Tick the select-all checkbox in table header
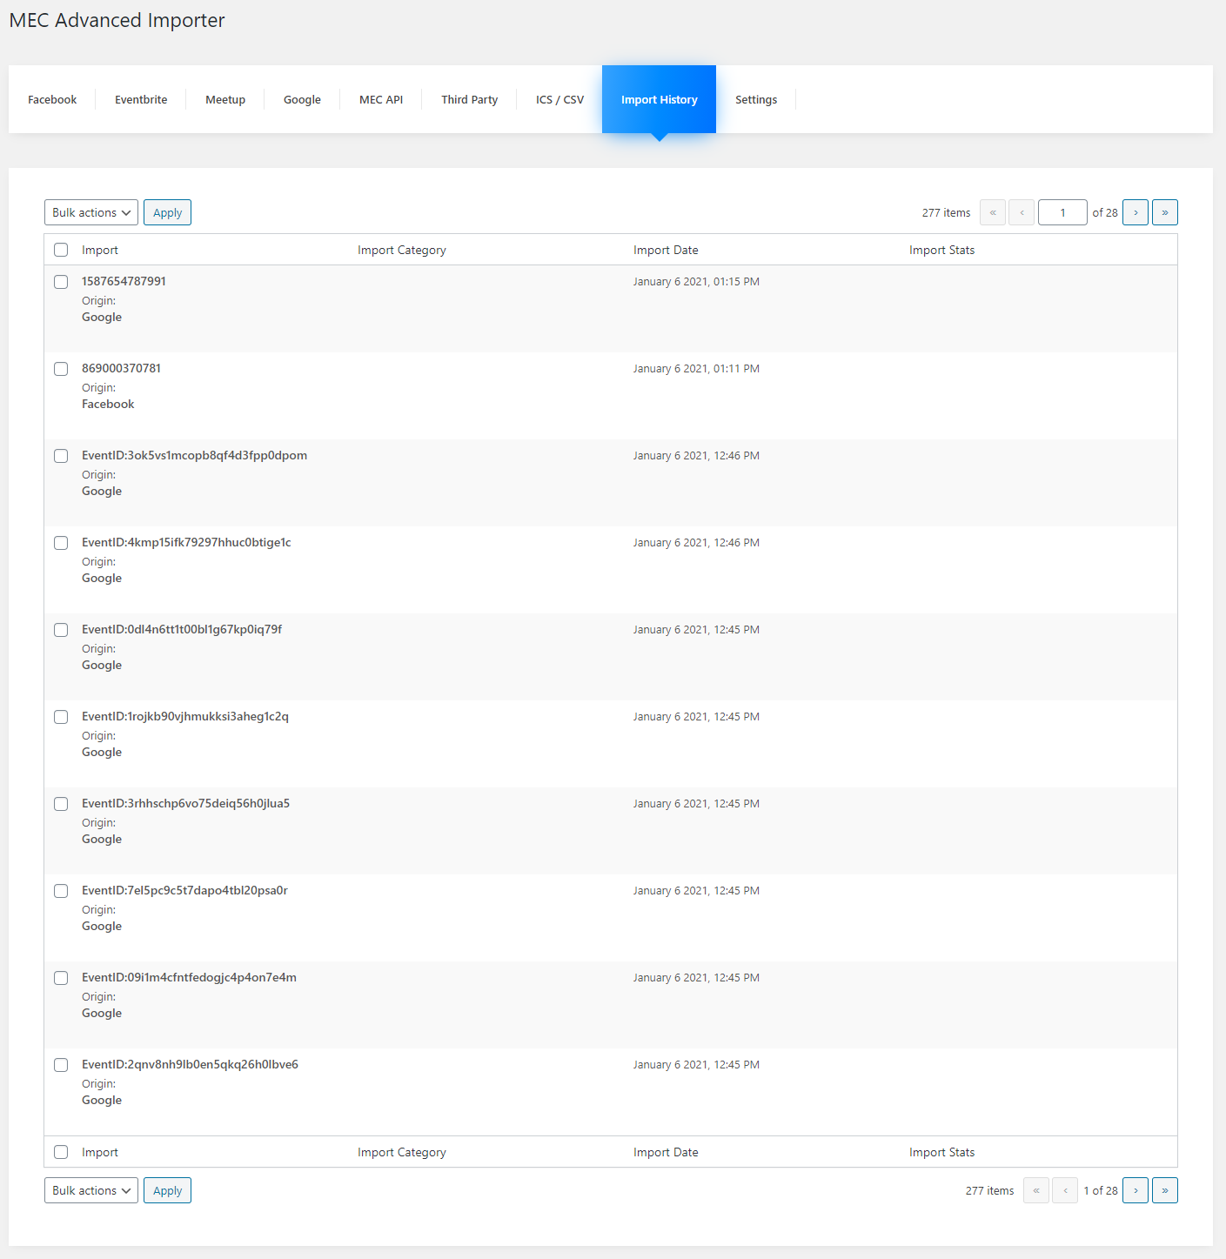This screenshot has height=1259, width=1226. pos(61,250)
